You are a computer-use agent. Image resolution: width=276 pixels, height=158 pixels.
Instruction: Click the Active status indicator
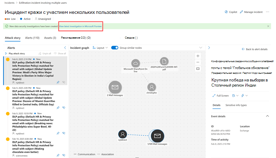(25, 19)
